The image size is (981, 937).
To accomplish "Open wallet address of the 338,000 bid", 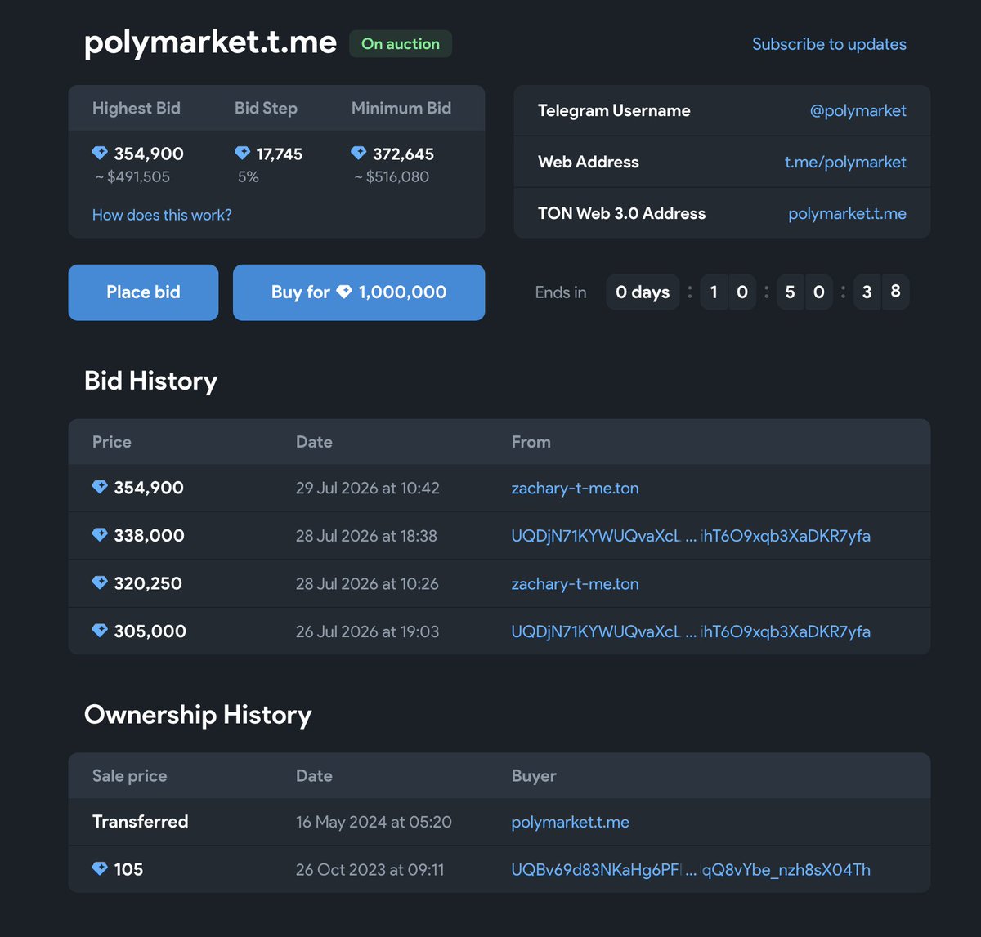I will point(691,536).
